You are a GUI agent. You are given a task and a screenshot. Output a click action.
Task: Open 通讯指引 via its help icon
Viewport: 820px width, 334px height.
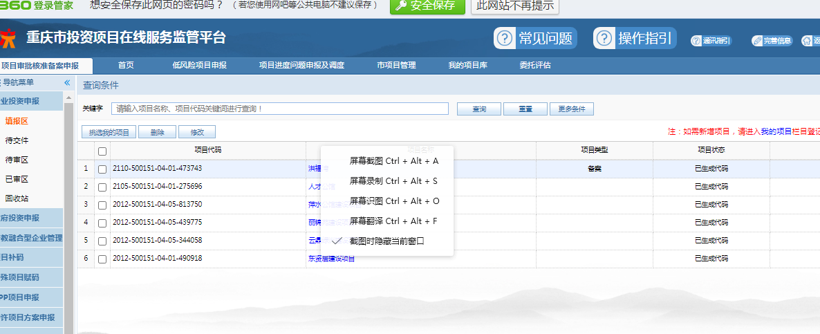click(x=696, y=41)
